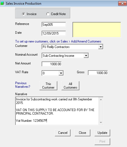Open the Customer dropdown arrow
Viewport: 127px width, 147px height.
click(x=101, y=47)
